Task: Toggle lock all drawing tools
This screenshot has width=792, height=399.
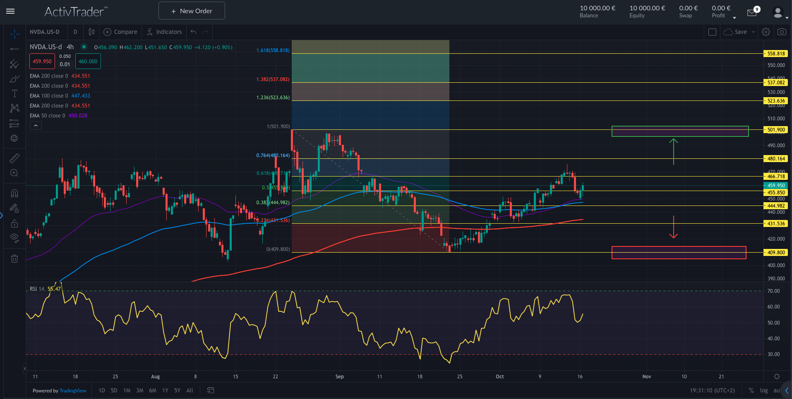Action: [14, 223]
